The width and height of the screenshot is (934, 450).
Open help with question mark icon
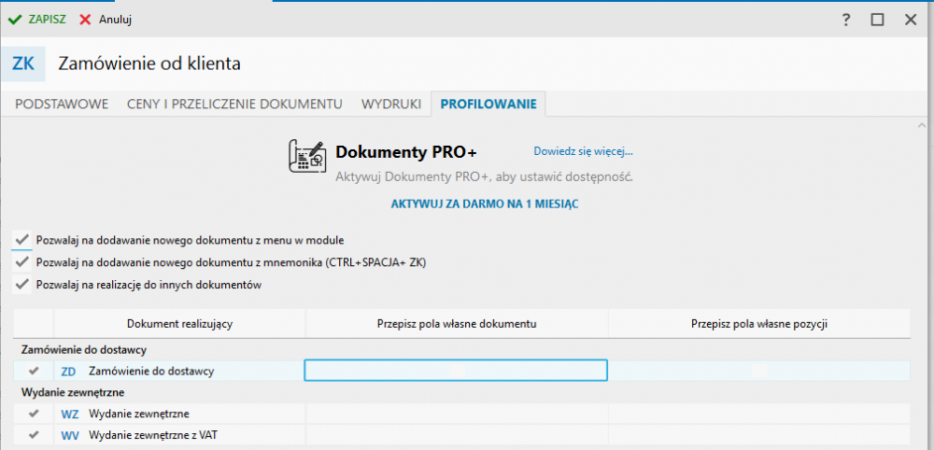[x=845, y=19]
